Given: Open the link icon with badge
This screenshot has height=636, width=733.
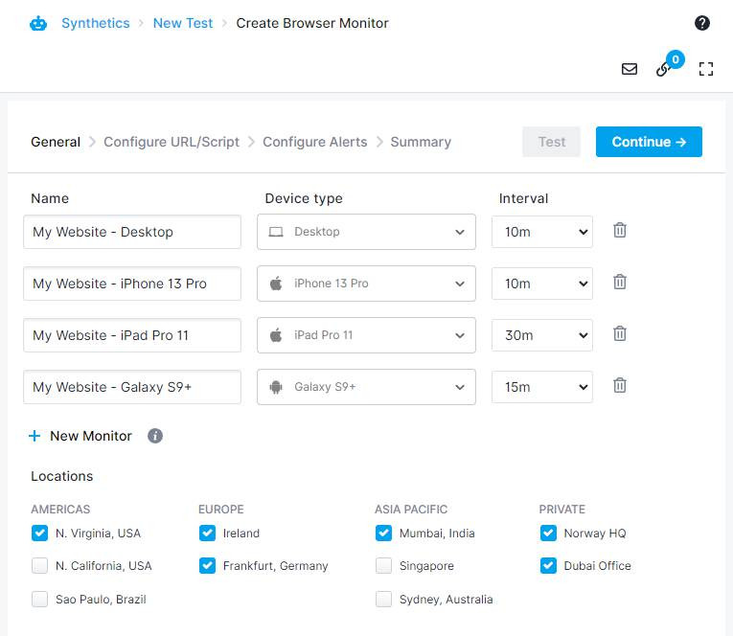Looking at the screenshot, I should (664, 69).
